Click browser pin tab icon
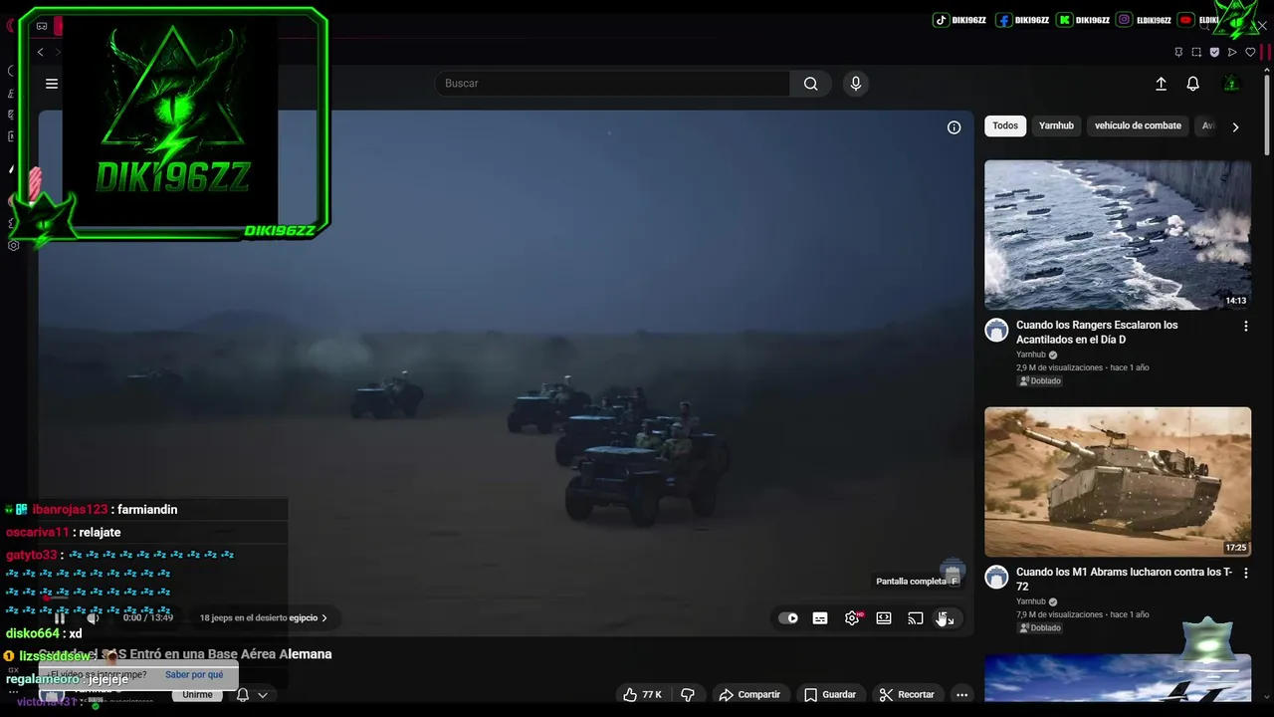Screen dimensions: 1274x717 (1178, 52)
